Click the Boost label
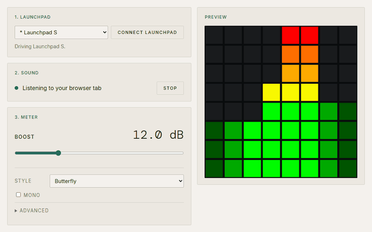This screenshot has width=372, height=232. tap(24, 137)
